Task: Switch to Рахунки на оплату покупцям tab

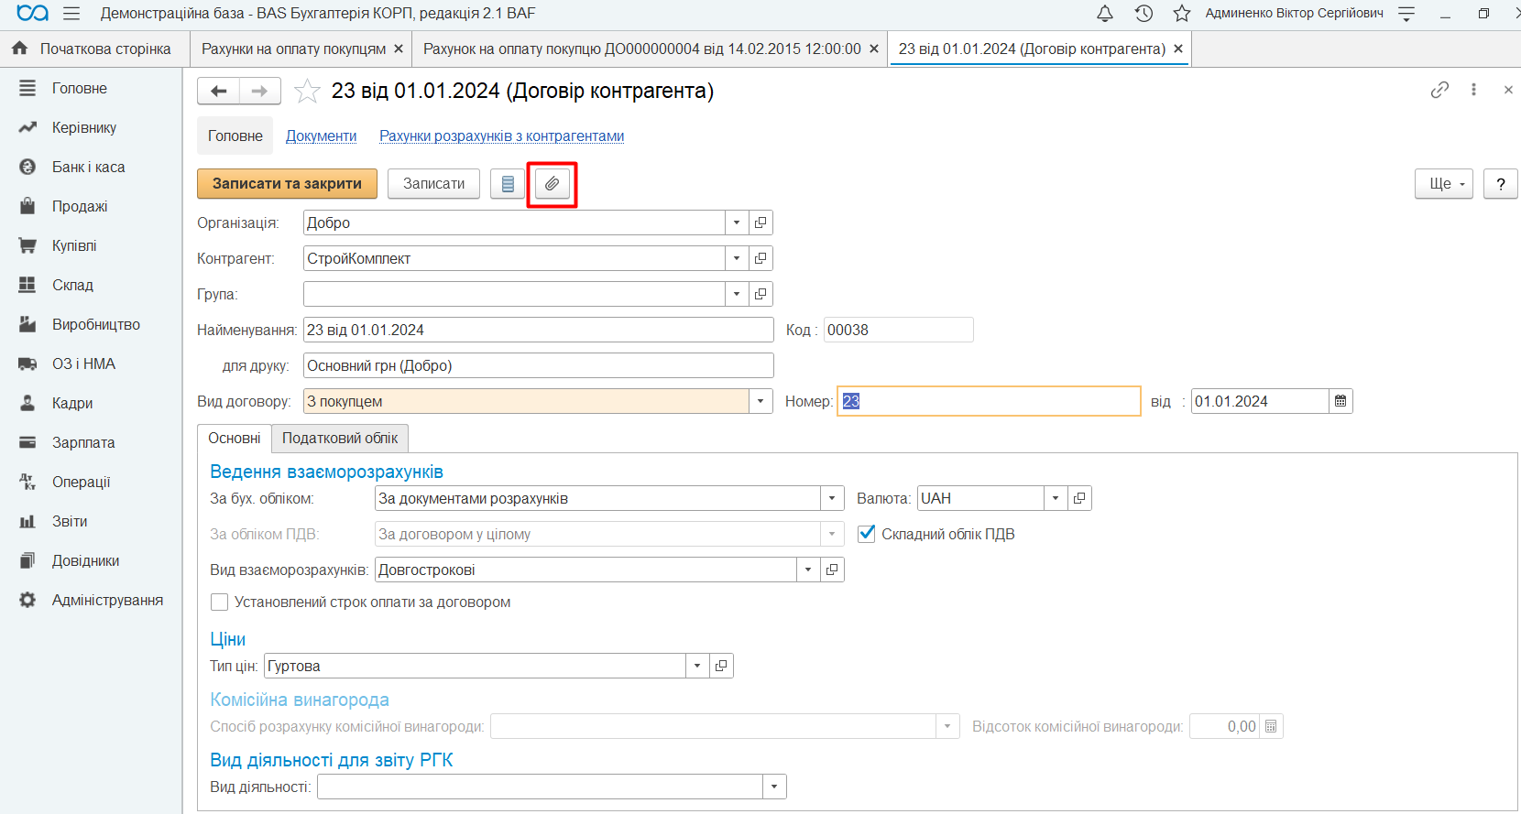Action: point(293,49)
